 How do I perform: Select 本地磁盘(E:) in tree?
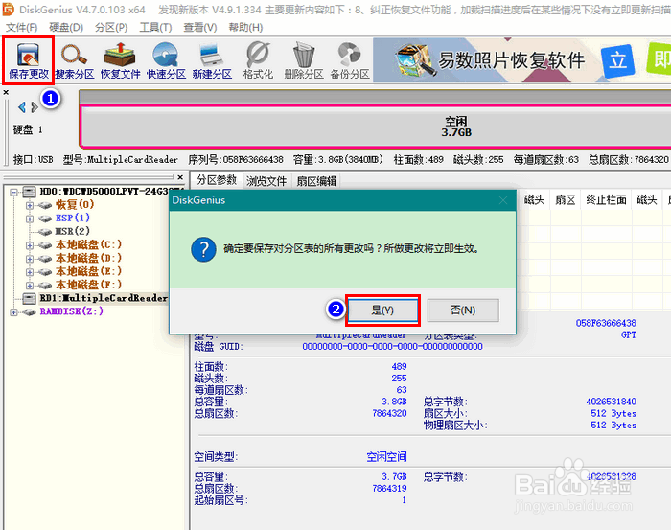click(88, 271)
